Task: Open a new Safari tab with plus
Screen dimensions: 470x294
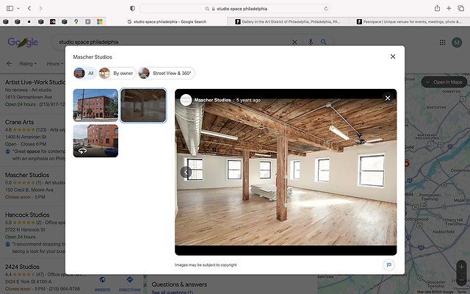Action: click(x=449, y=8)
